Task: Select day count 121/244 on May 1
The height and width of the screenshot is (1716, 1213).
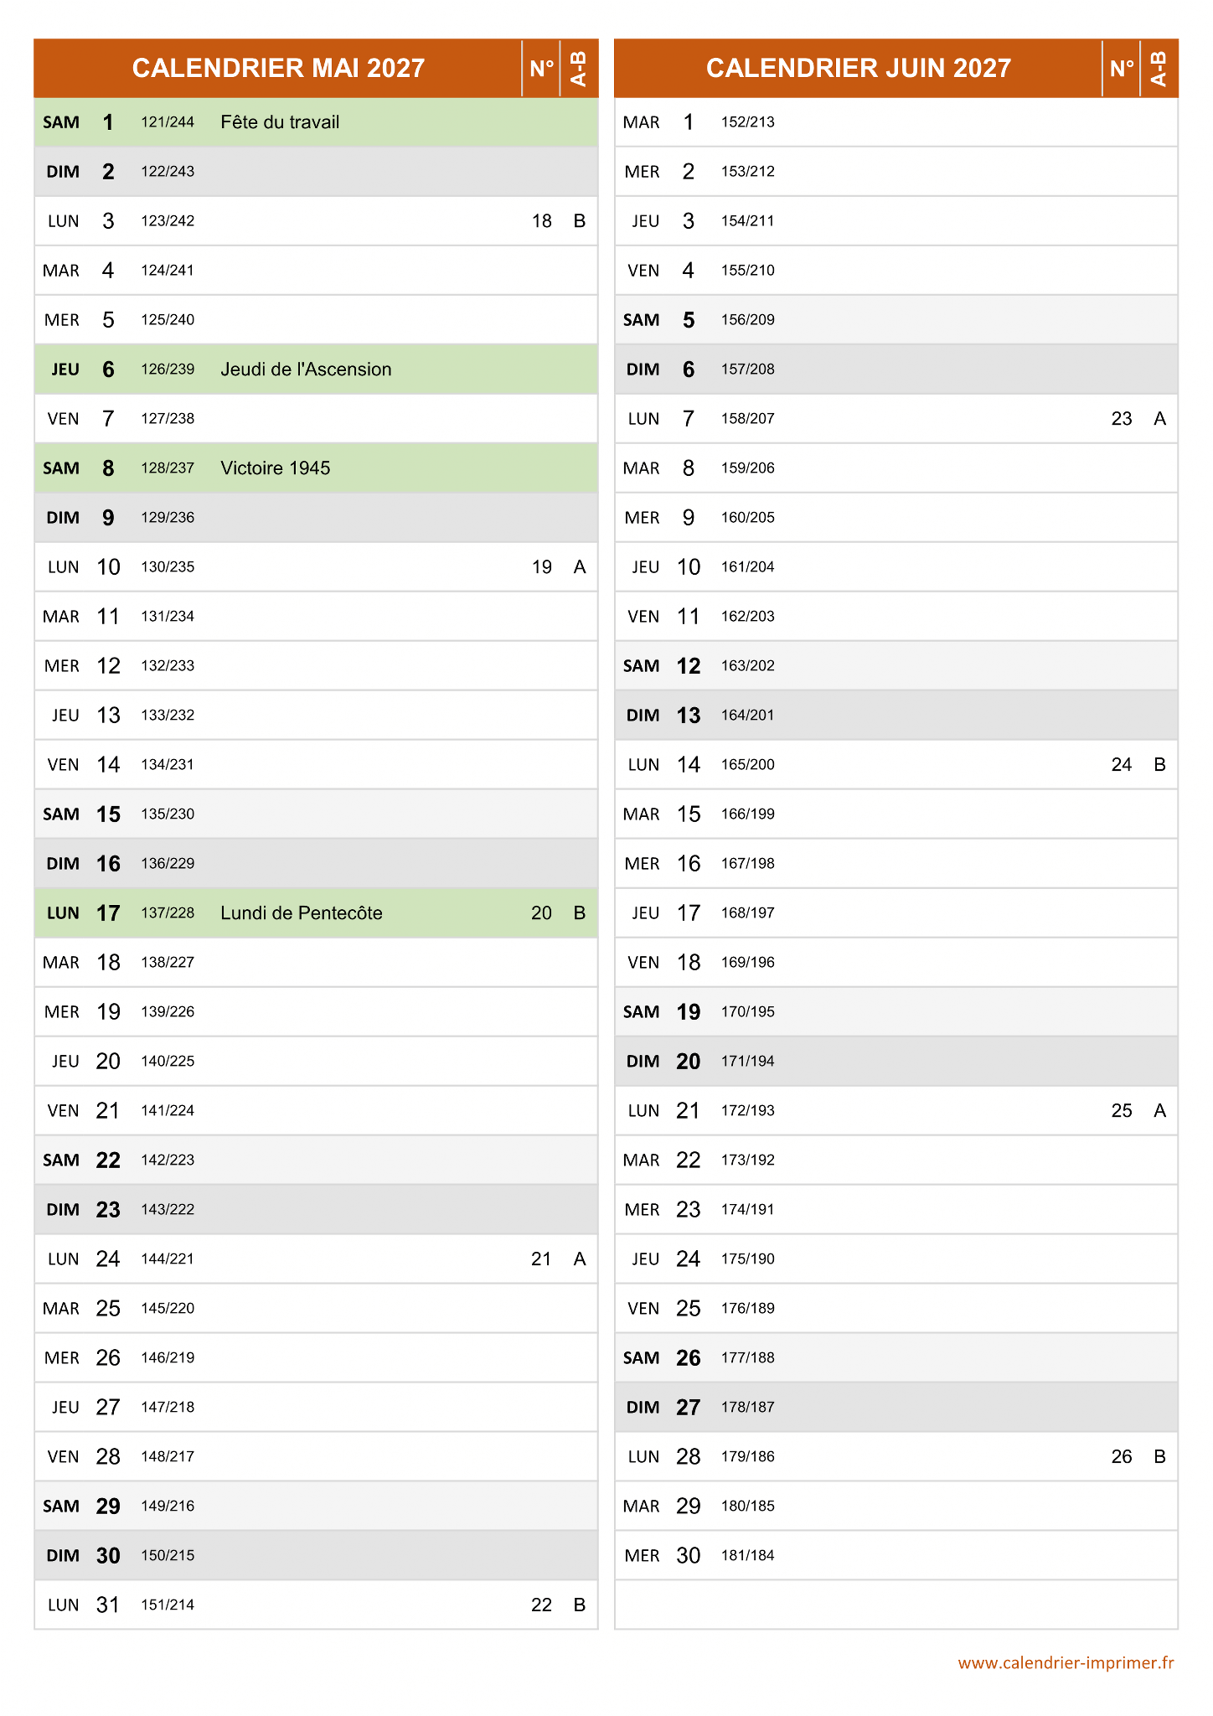Action: [168, 122]
